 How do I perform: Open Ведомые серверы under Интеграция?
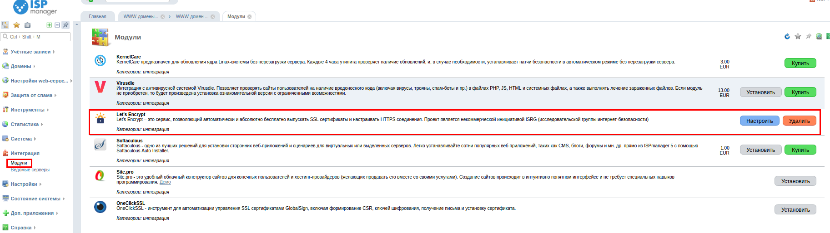pyautogui.click(x=30, y=170)
